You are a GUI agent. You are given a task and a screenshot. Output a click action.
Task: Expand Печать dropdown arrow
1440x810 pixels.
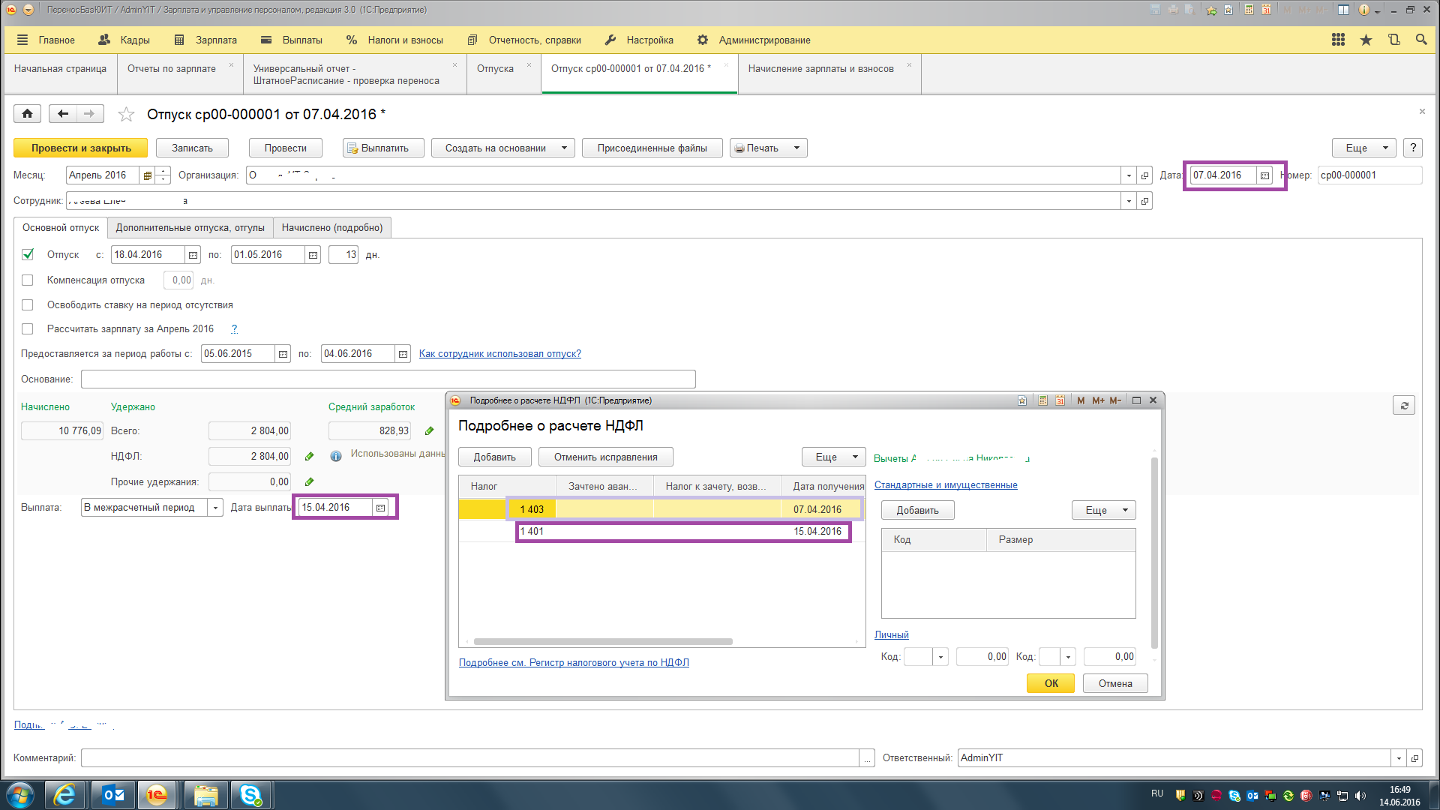click(x=796, y=148)
